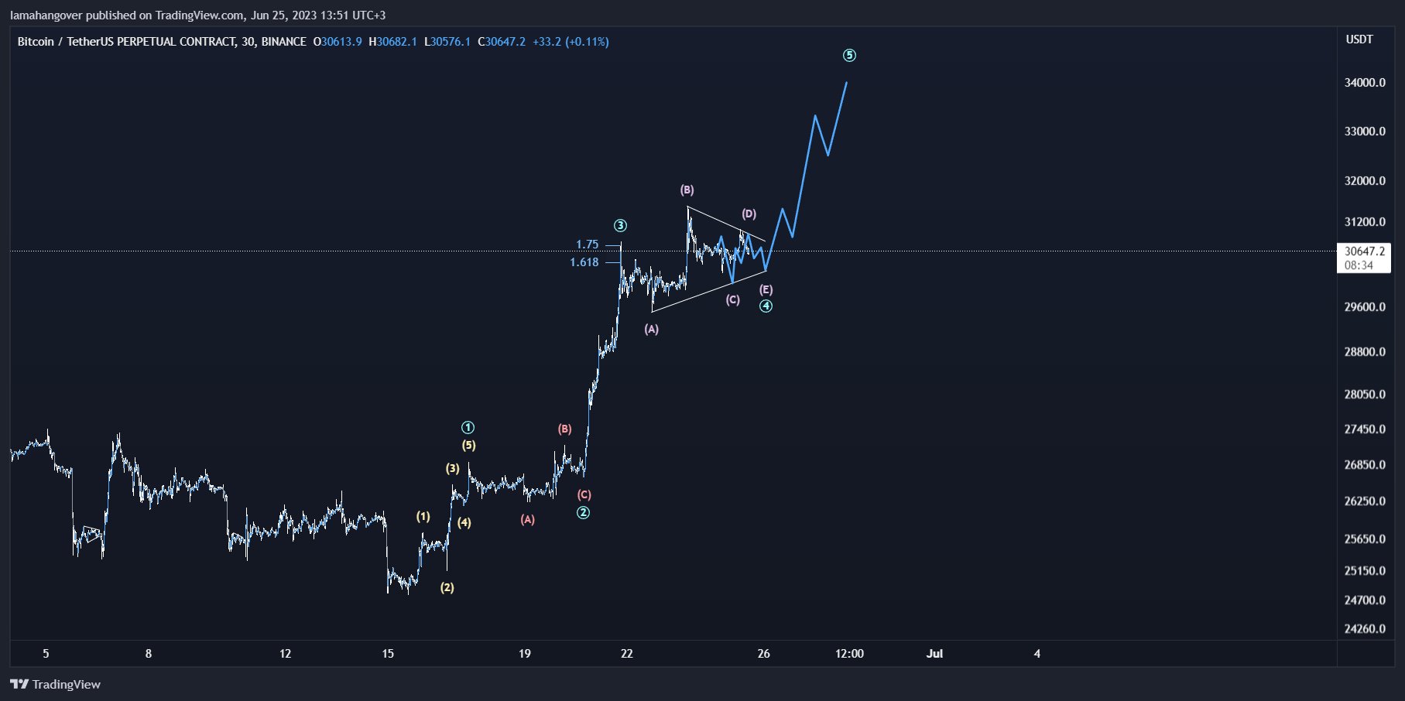Click the 12:00 label on time axis
This screenshot has width=1405, height=701.
849,654
